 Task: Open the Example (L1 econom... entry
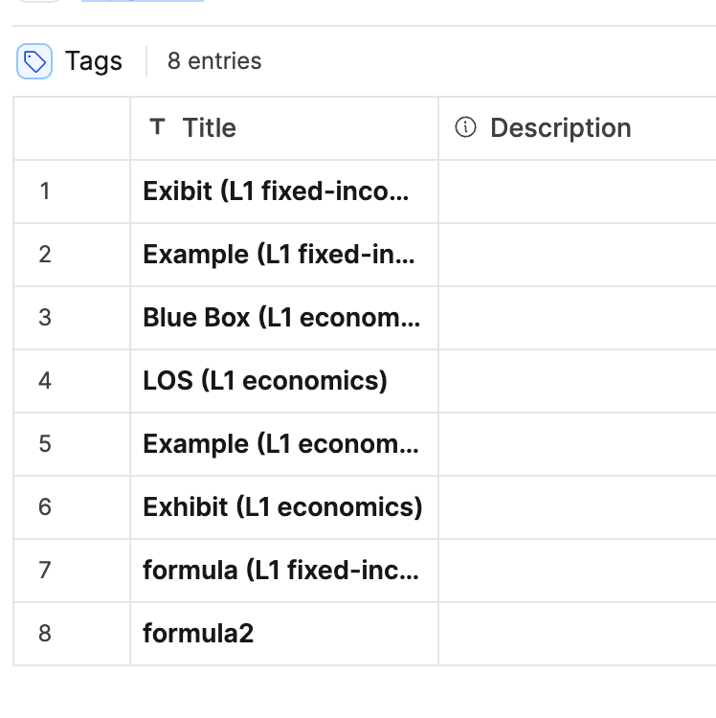(280, 443)
